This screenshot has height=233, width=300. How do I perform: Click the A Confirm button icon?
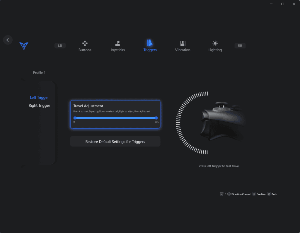coord(254,194)
